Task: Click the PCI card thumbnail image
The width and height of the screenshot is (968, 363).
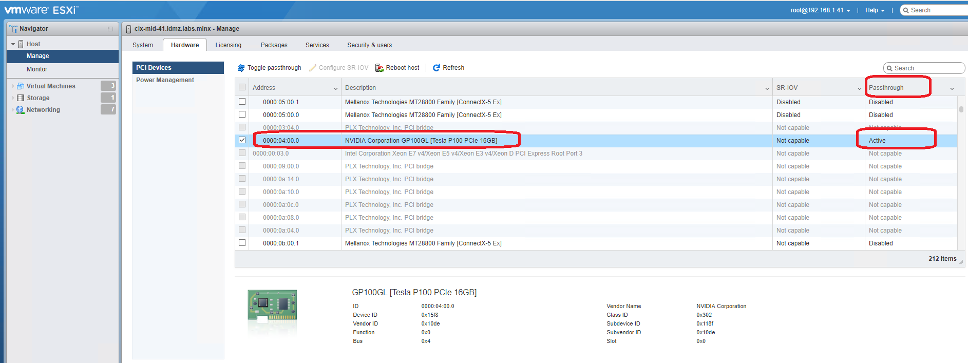Action: click(x=272, y=305)
